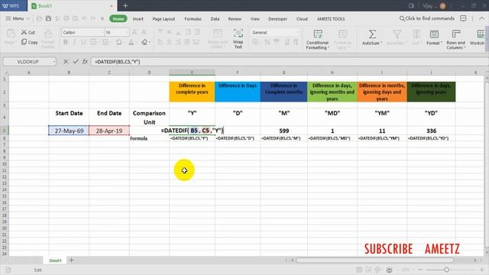Click the Top Align icon
Viewport: 489px width, 275px height.
[x=160, y=32]
